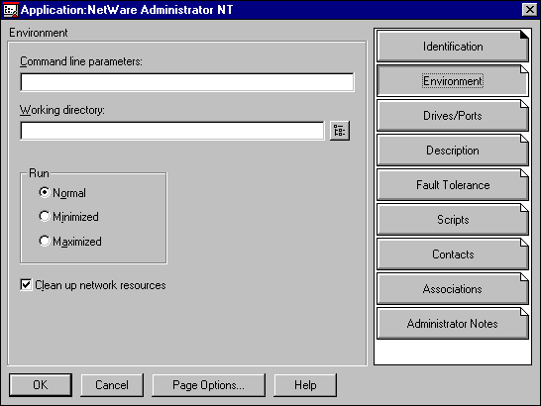Click inside the Command line parameters field
The width and height of the screenshot is (541, 406).
187,82
